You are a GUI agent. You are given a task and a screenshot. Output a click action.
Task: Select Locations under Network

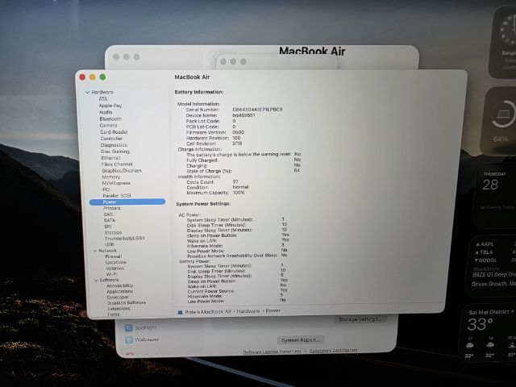(x=116, y=263)
